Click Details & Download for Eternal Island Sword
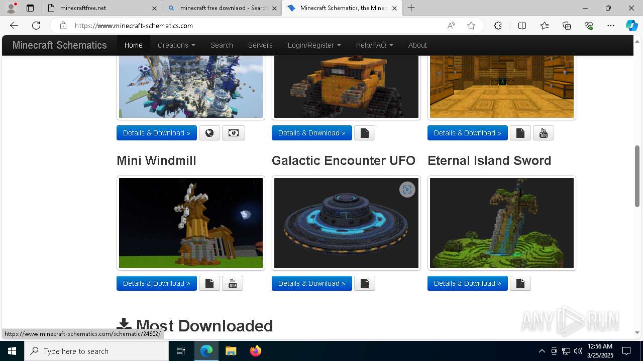The height and width of the screenshot is (361, 643). 468,283
